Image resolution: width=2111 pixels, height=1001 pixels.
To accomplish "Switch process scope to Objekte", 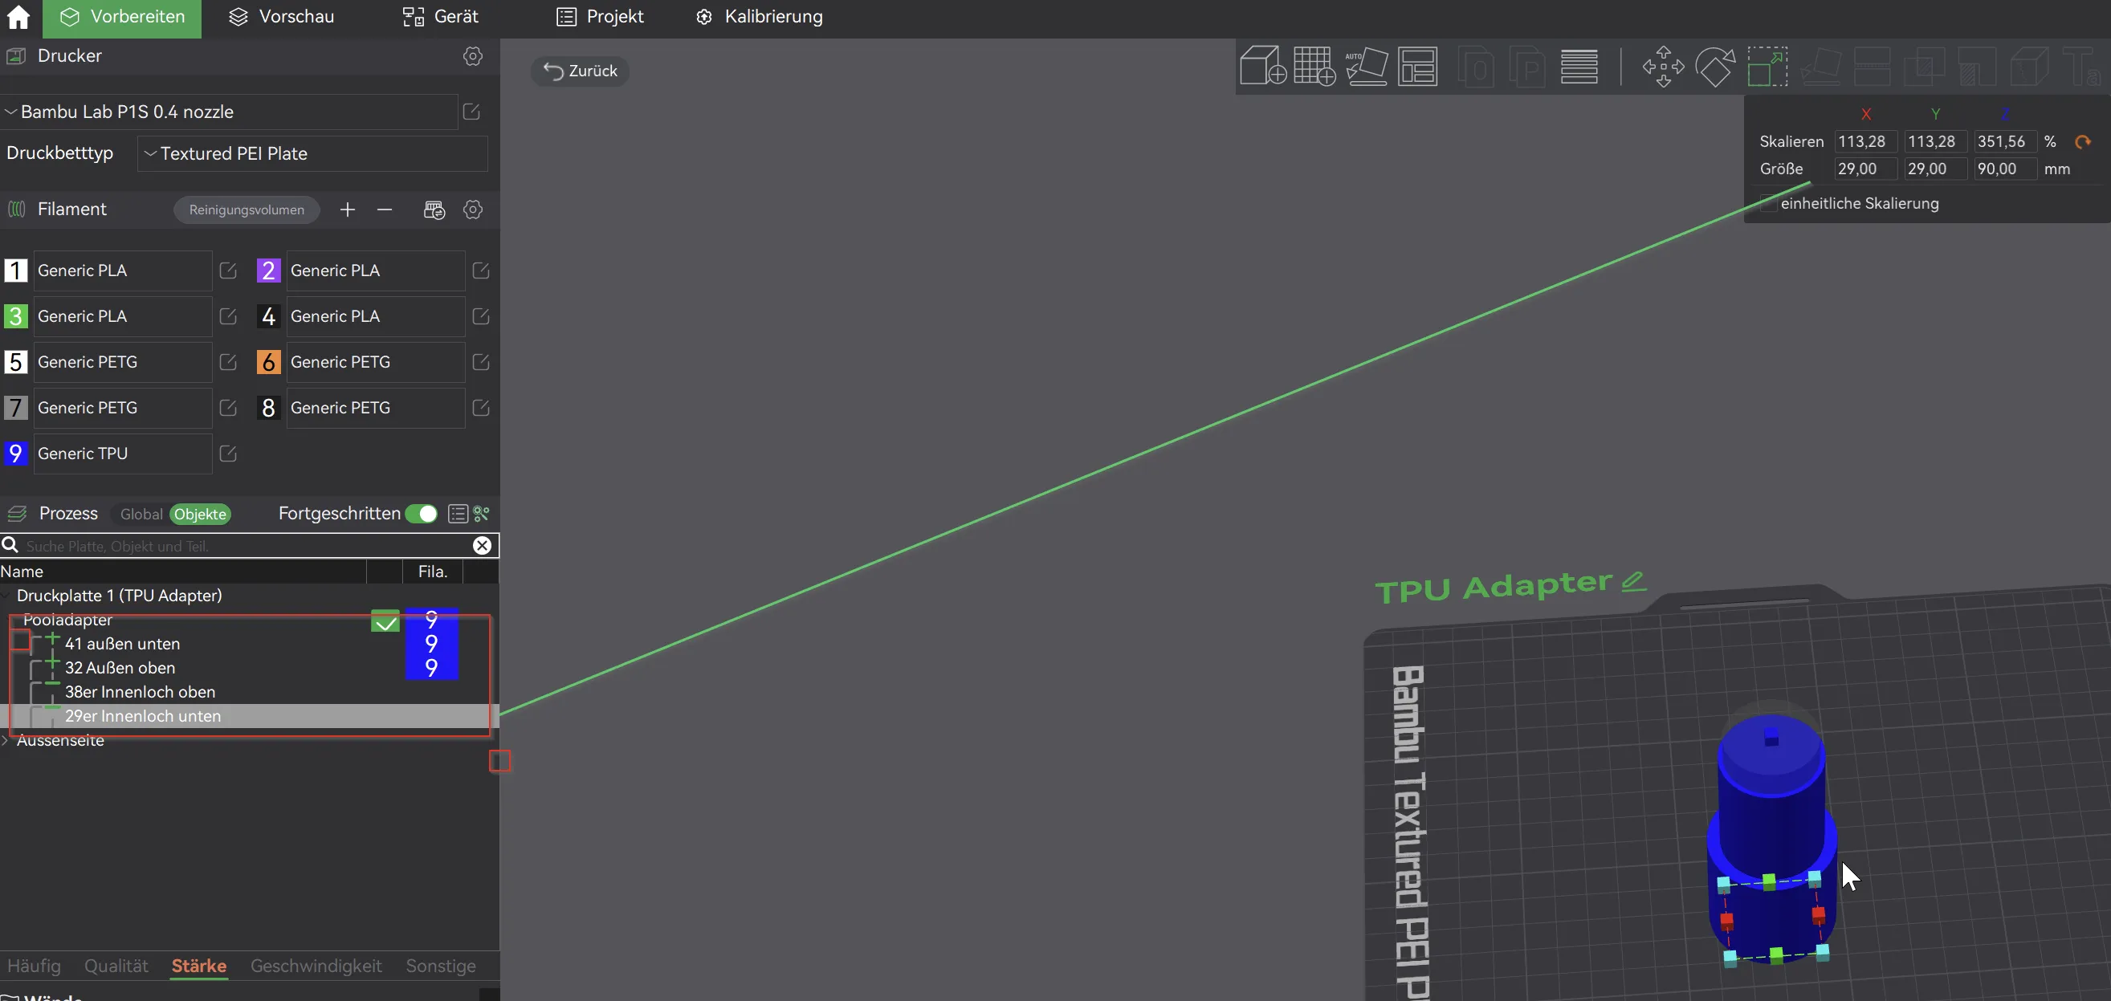I will tap(200, 515).
